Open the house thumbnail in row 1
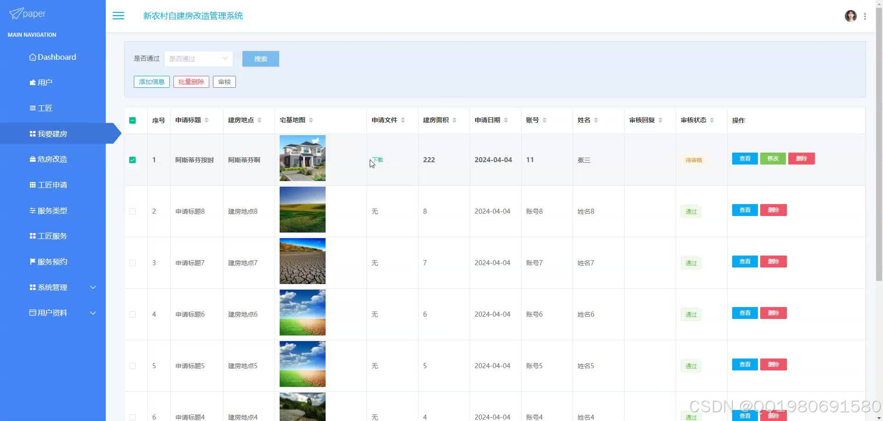The image size is (883, 421). 303,158
